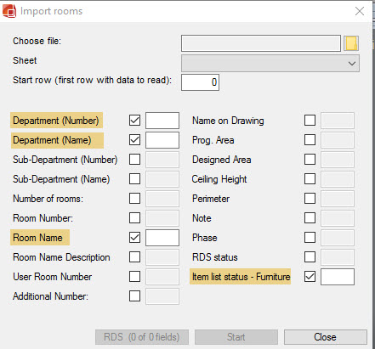Viewport: 375px width, 349px height.
Task: Check the RDS status checkbox
Action: coord(310,257)
